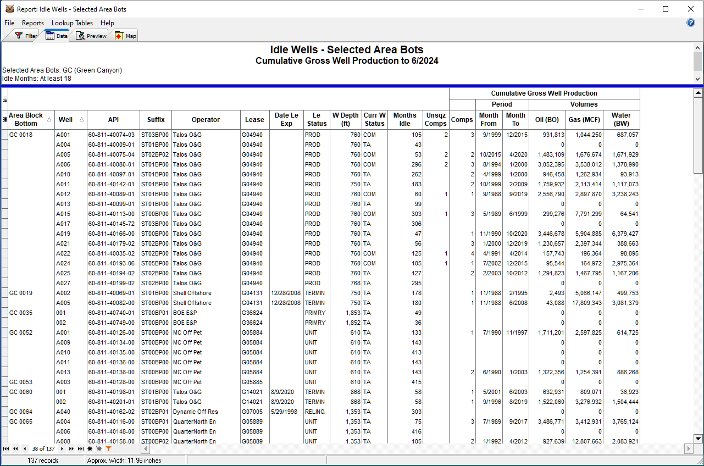Open the Help menu
The height and width of the screenshot is (466, 704).
click(x=108, y=23)
